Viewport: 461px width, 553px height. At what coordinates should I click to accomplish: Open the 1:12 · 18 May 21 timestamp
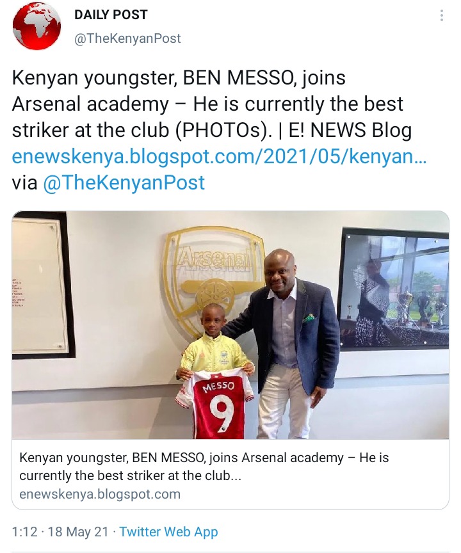(x=60, y=532)
